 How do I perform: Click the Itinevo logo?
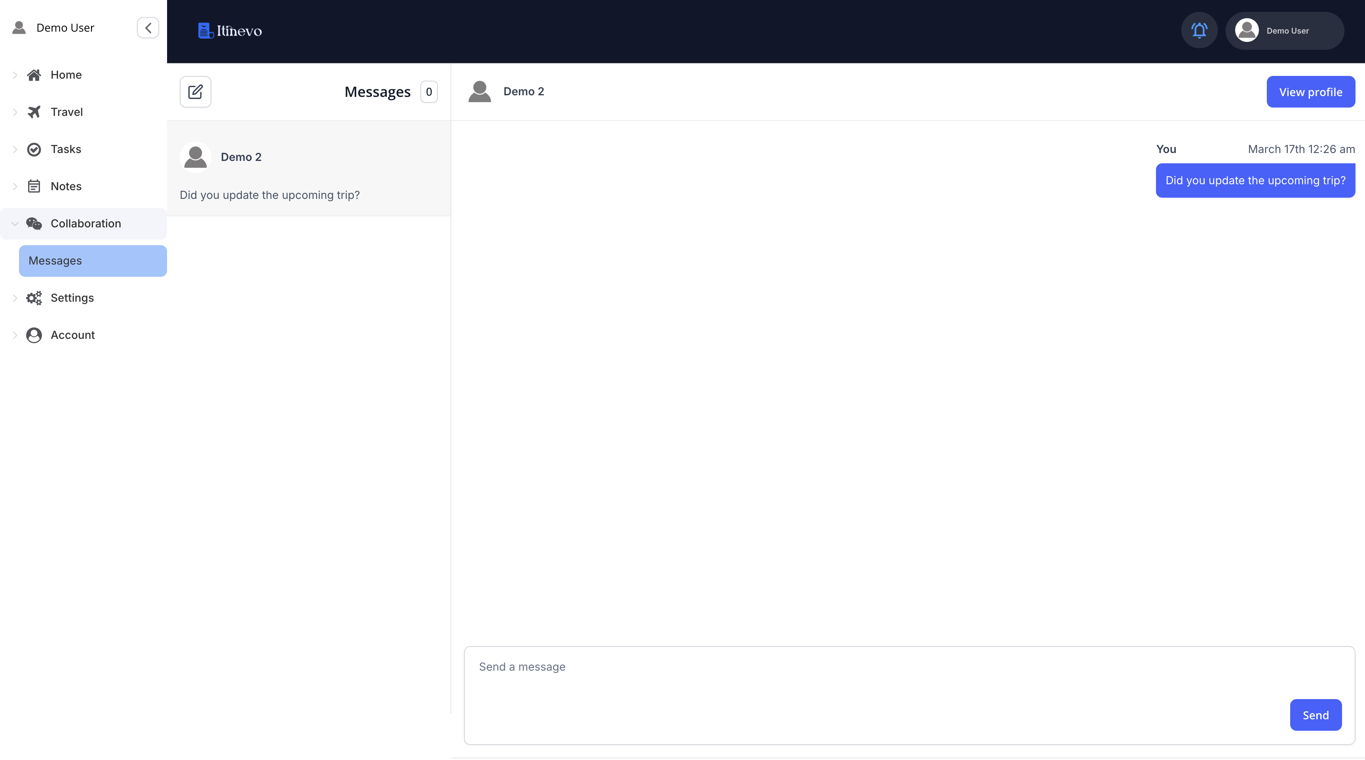click(230, 31)
